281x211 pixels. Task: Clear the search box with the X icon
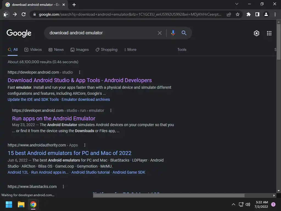tap(159, 33)
